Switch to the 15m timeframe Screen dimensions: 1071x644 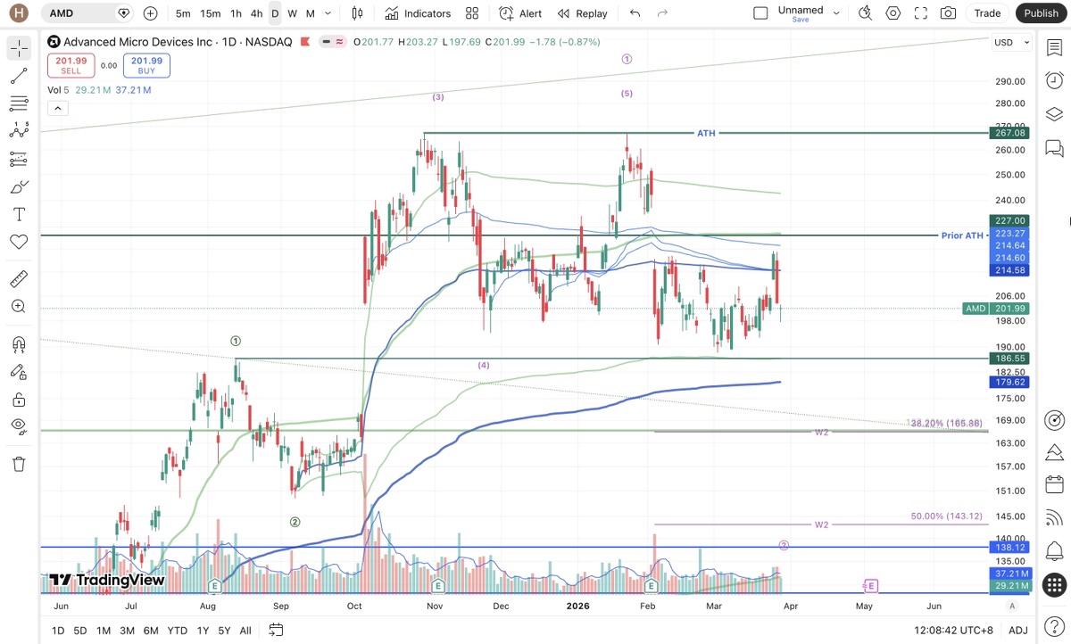[211, 13]
